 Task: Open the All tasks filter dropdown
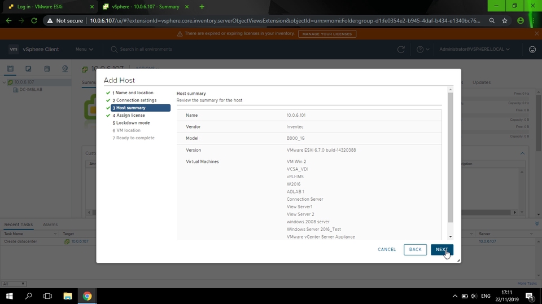point(14,284)
